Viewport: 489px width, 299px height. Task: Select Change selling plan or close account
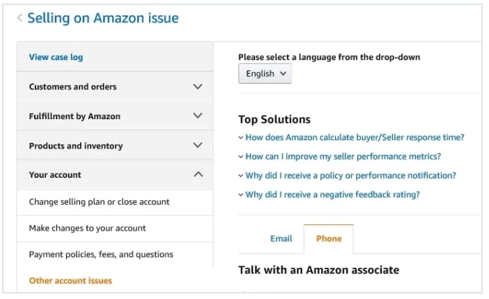[115, 202]
